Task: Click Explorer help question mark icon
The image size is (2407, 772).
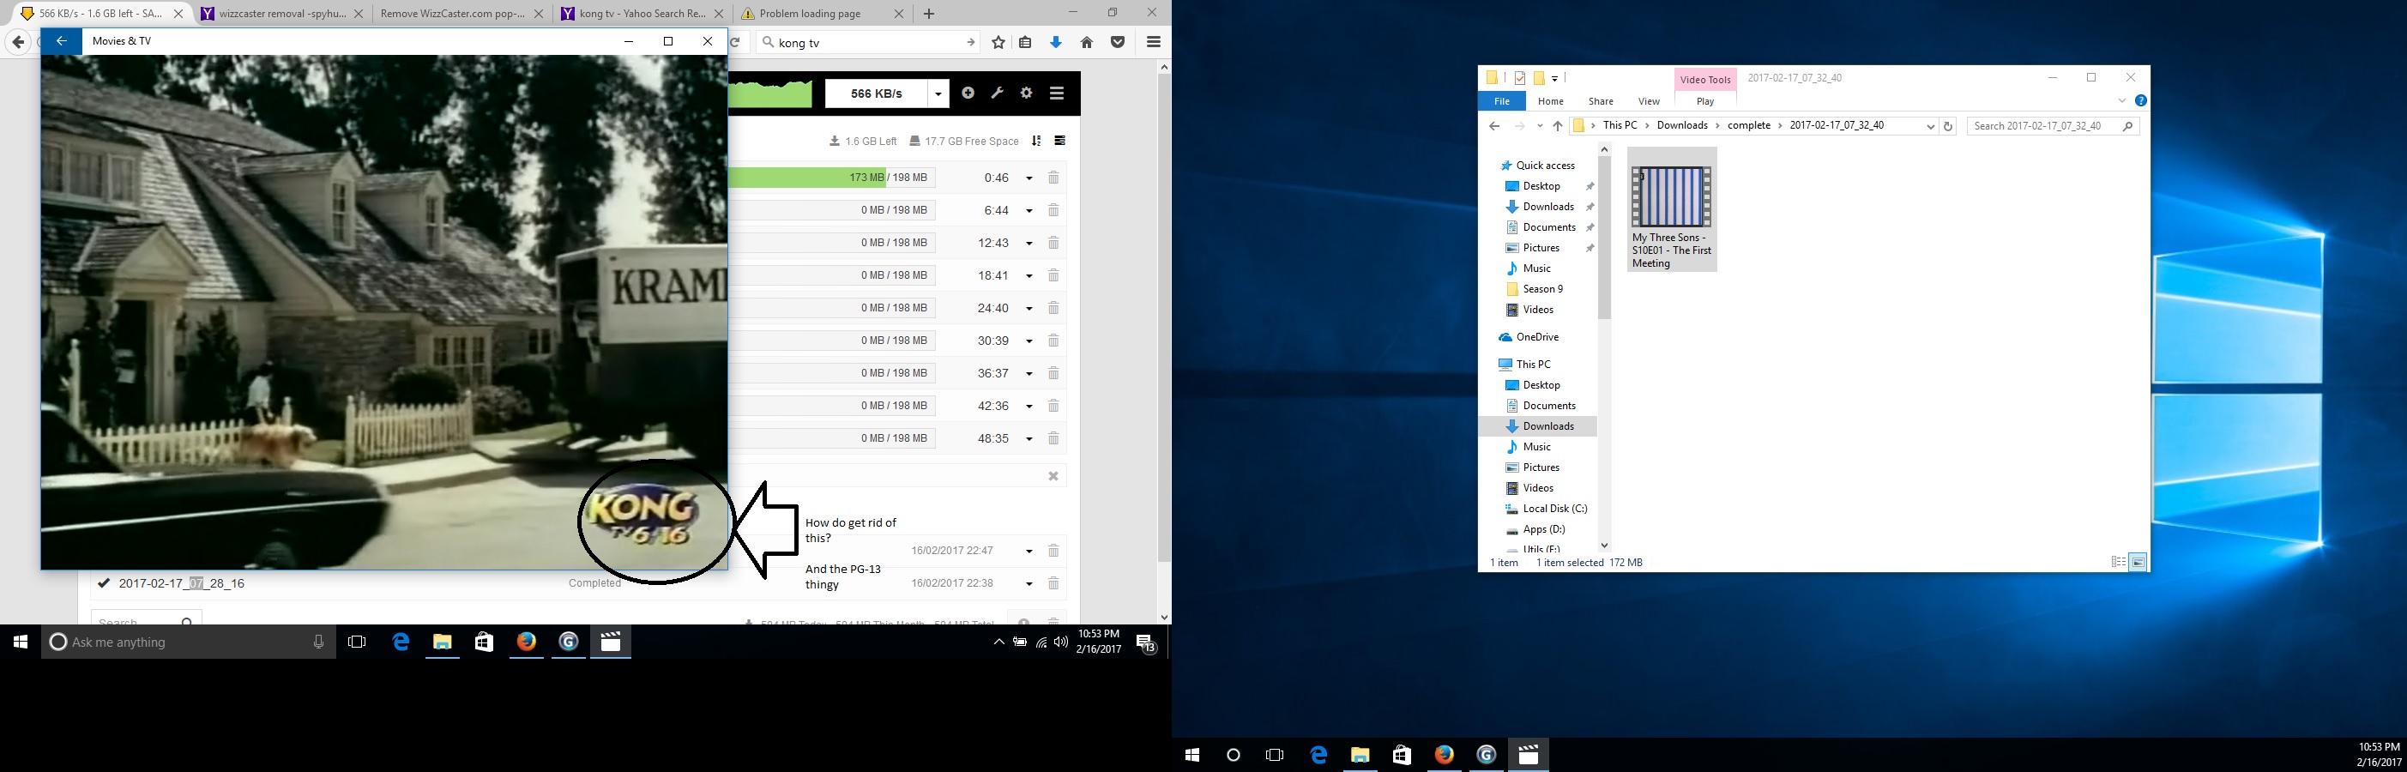Action: click(2141, 101)
